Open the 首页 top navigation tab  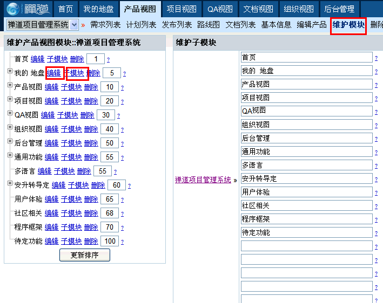click(x=65, y=9)
